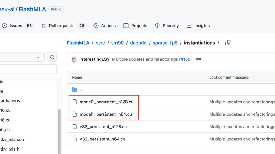This screenshot has width=275, height=154.
Task: Open the branch selector dropdown
Action: click(22, 57)
